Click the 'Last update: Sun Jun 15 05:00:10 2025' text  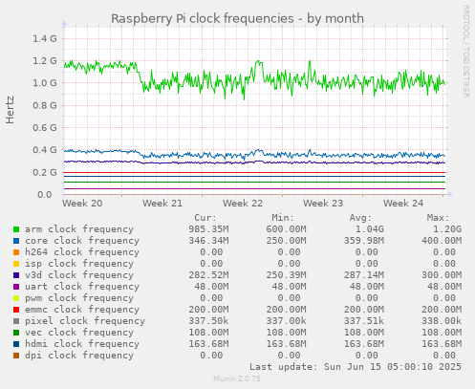coord(356,367)
